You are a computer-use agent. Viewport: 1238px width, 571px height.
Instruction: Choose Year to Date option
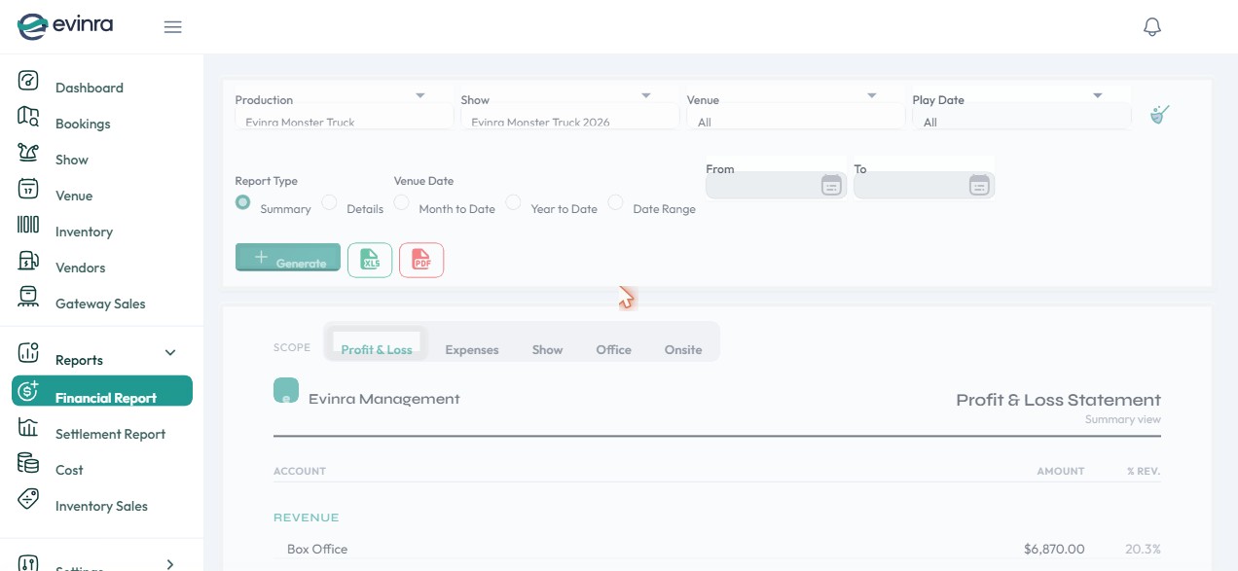point(513,202)
